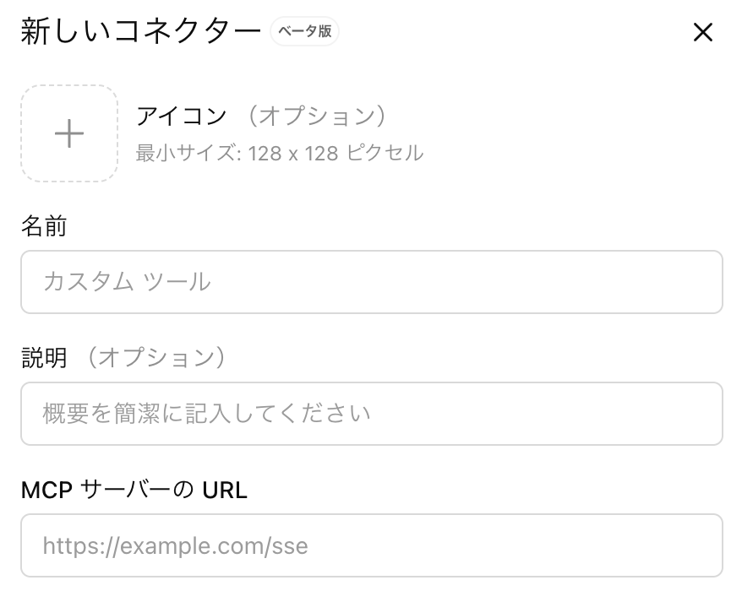742x591 pixels.
Task: Click the 新しいコネクター dialog title
Action: pos(140,32)
